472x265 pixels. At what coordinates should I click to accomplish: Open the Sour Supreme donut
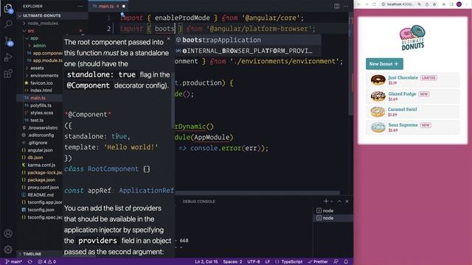point(413,127)
